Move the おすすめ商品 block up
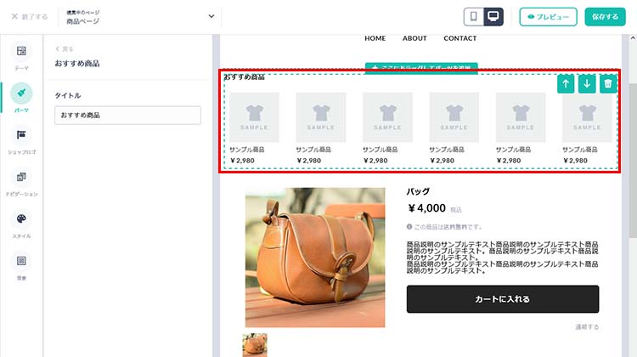 pyautogui.click(x=566, y=84)
